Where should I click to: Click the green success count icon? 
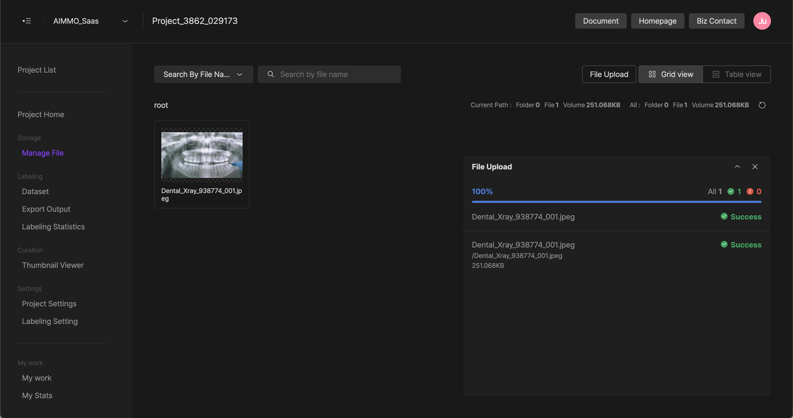[x=730, y=191]
